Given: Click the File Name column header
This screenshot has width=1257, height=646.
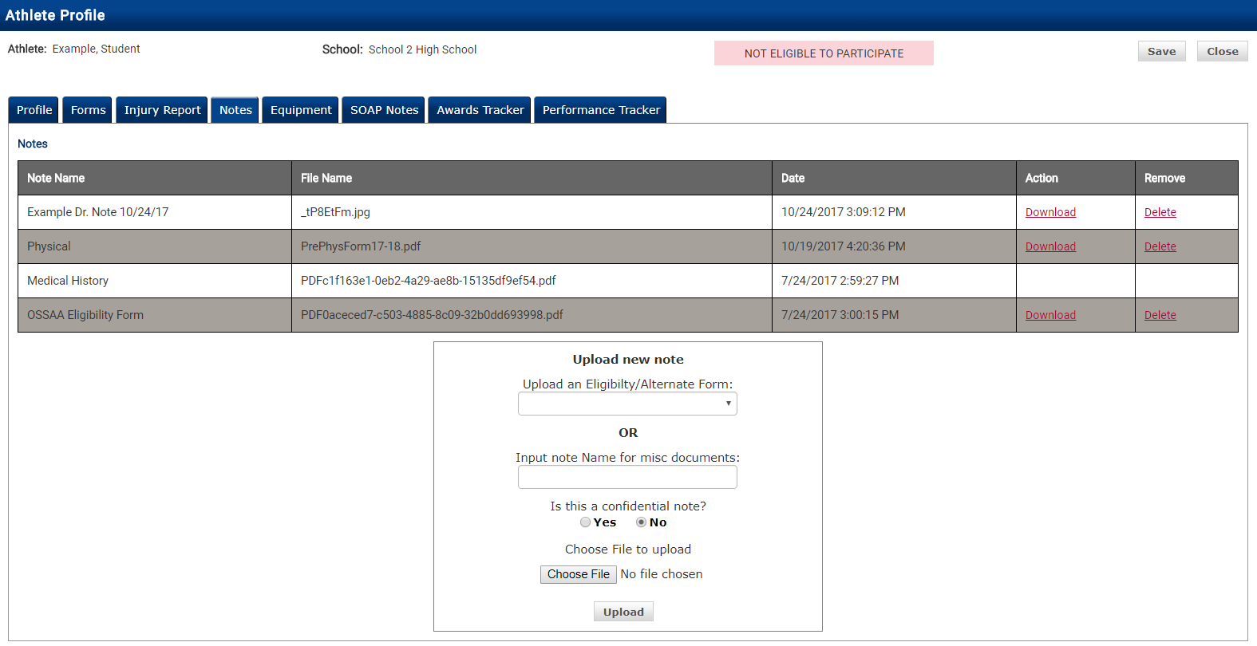Looking at the screenshot, I should point(532,178).
